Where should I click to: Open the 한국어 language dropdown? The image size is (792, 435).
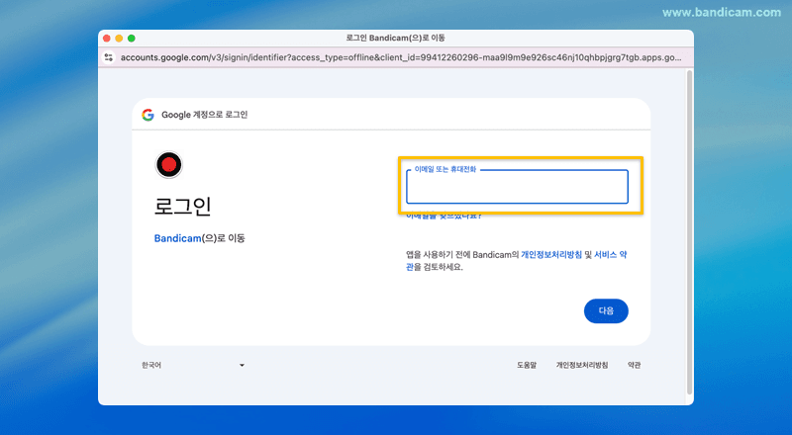coord(193,365)
